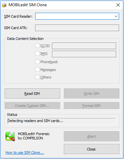The width and height of the screenshot is (124, 159).
Task: Click the Format SIM button
Action: coord(91,106)
